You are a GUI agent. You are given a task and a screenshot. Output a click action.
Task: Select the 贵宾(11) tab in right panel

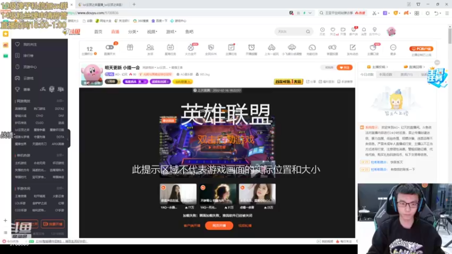tap(406, 75)
